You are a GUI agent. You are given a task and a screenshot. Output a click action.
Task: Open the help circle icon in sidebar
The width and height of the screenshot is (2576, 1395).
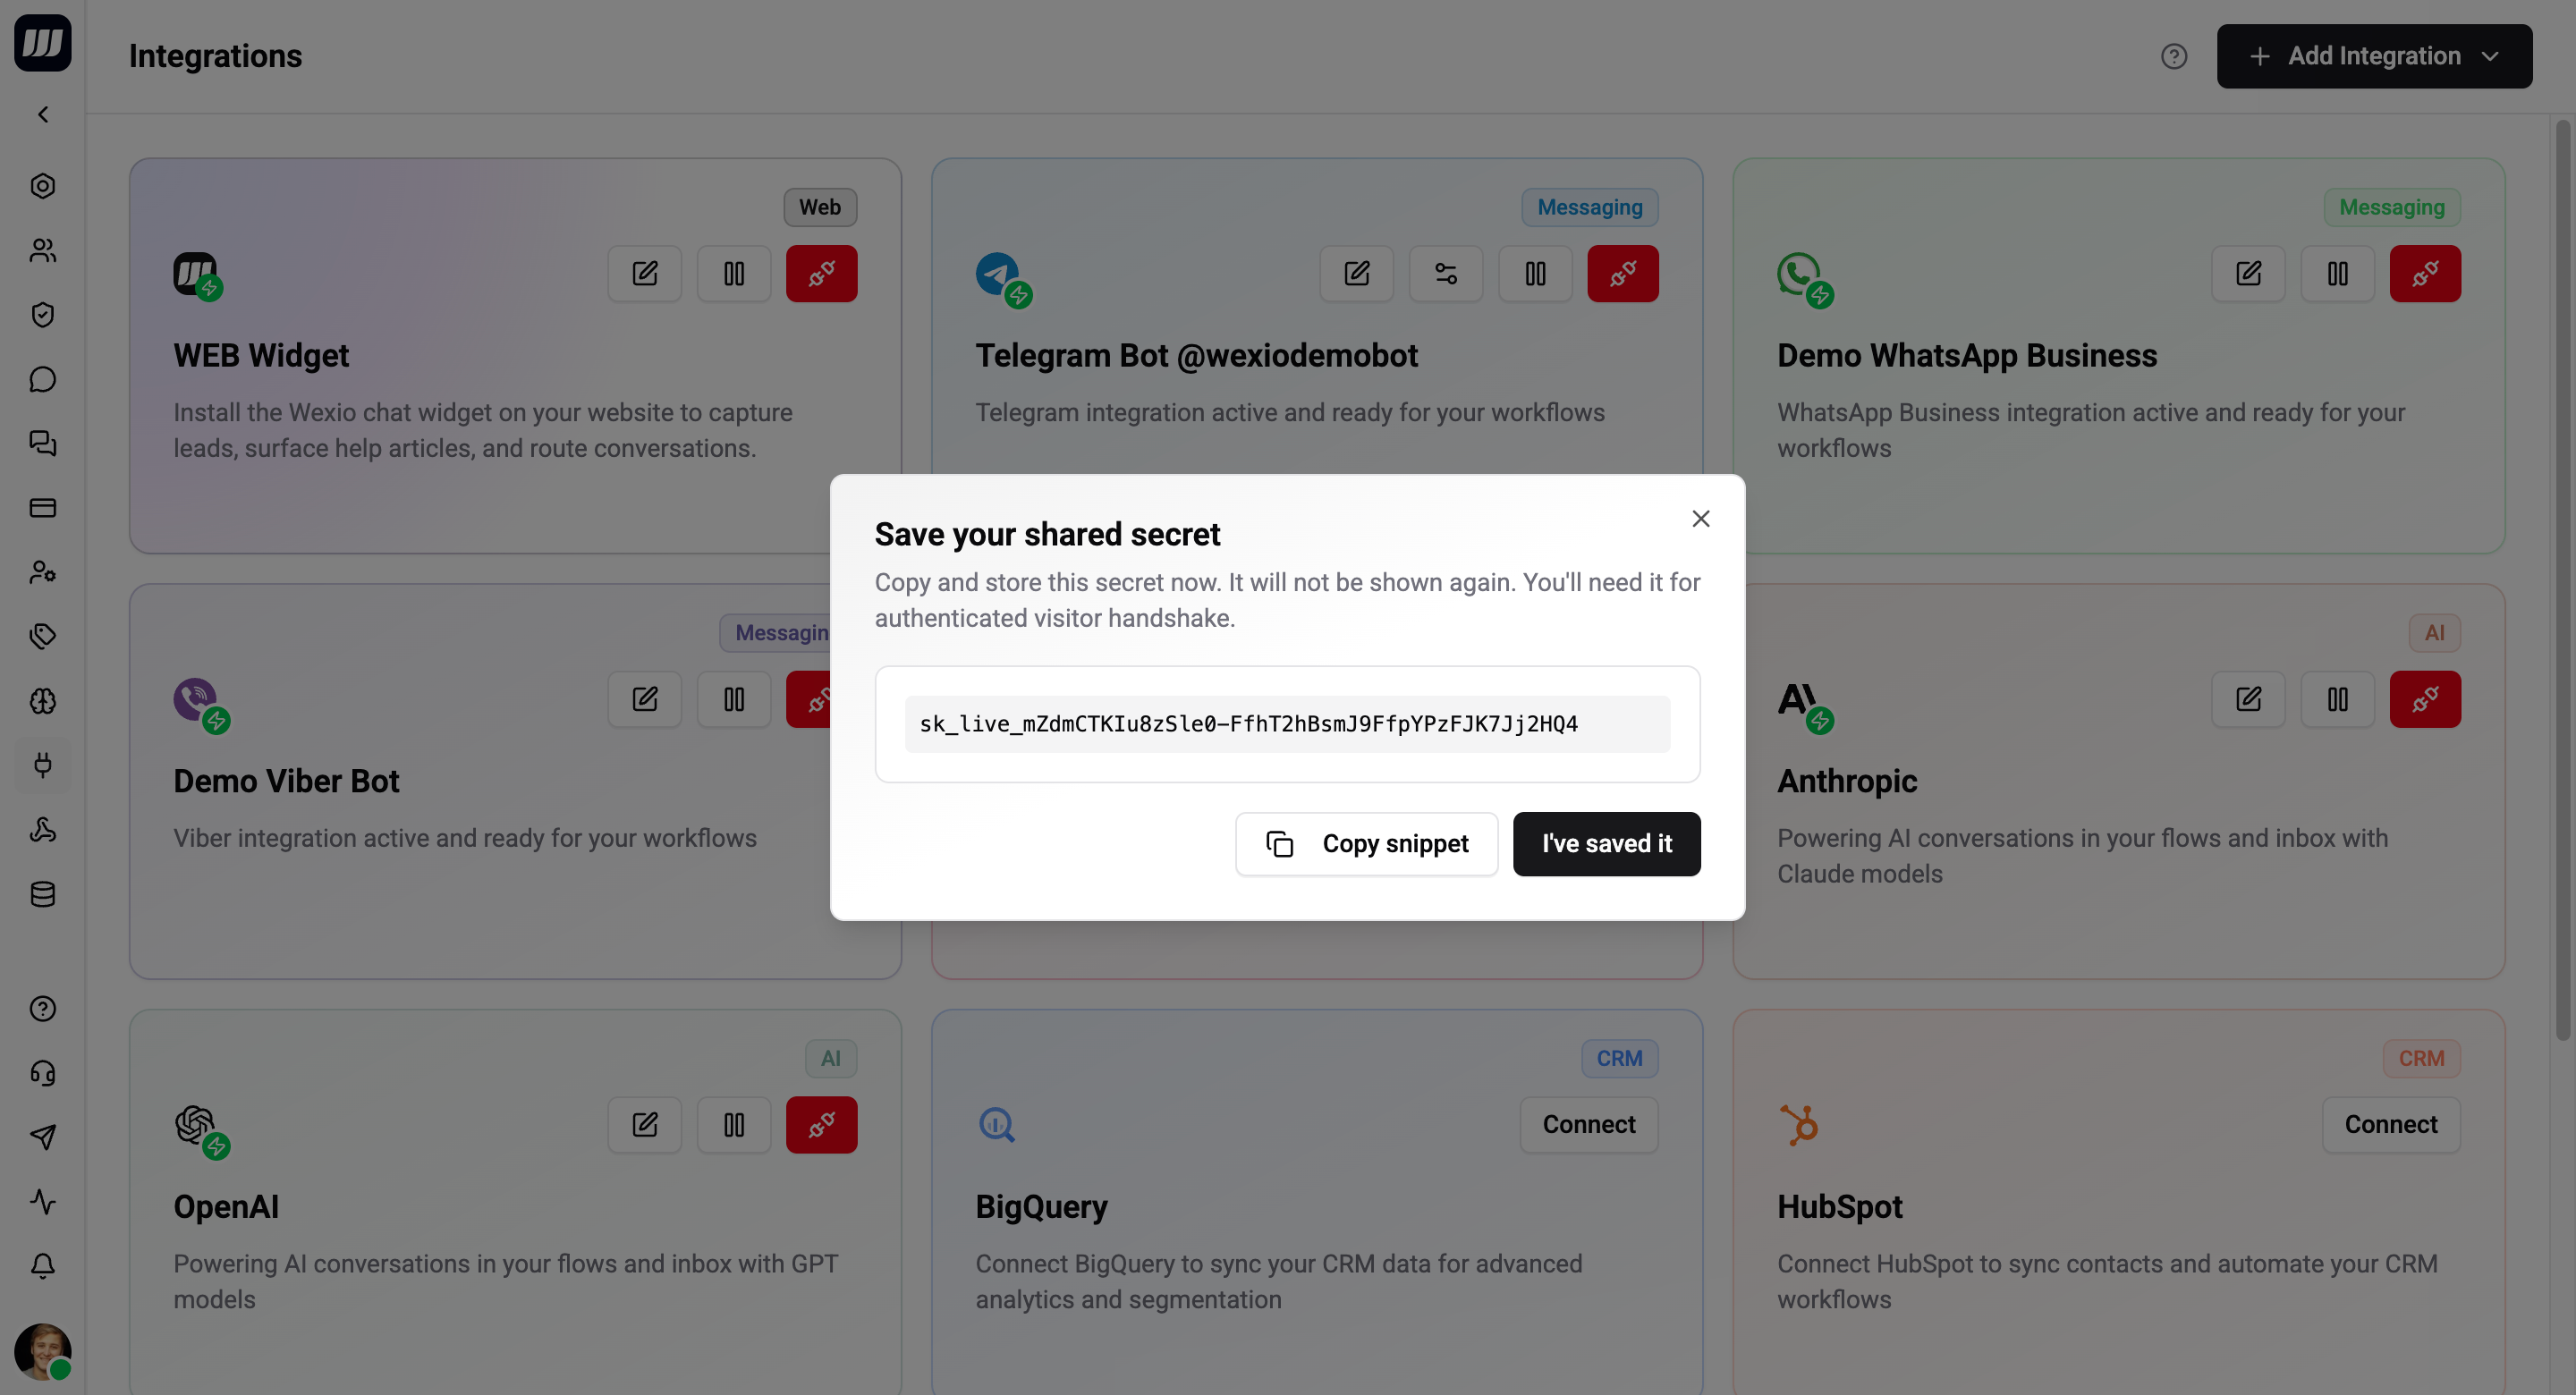(x=43, y=1009)
